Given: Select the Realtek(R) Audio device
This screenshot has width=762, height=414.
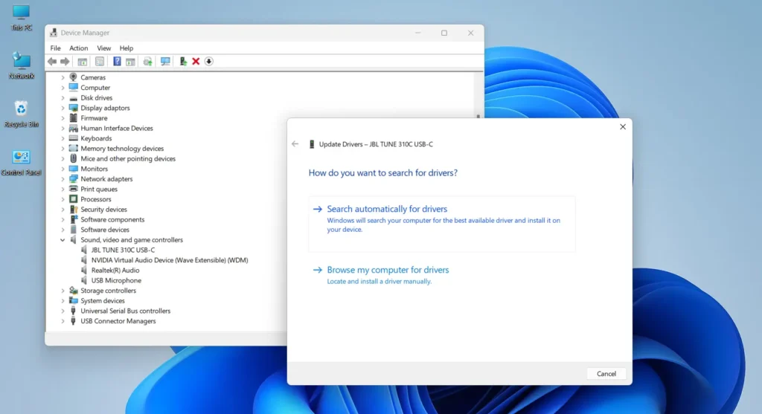Looking at the screenshot, I should [115, 271].
